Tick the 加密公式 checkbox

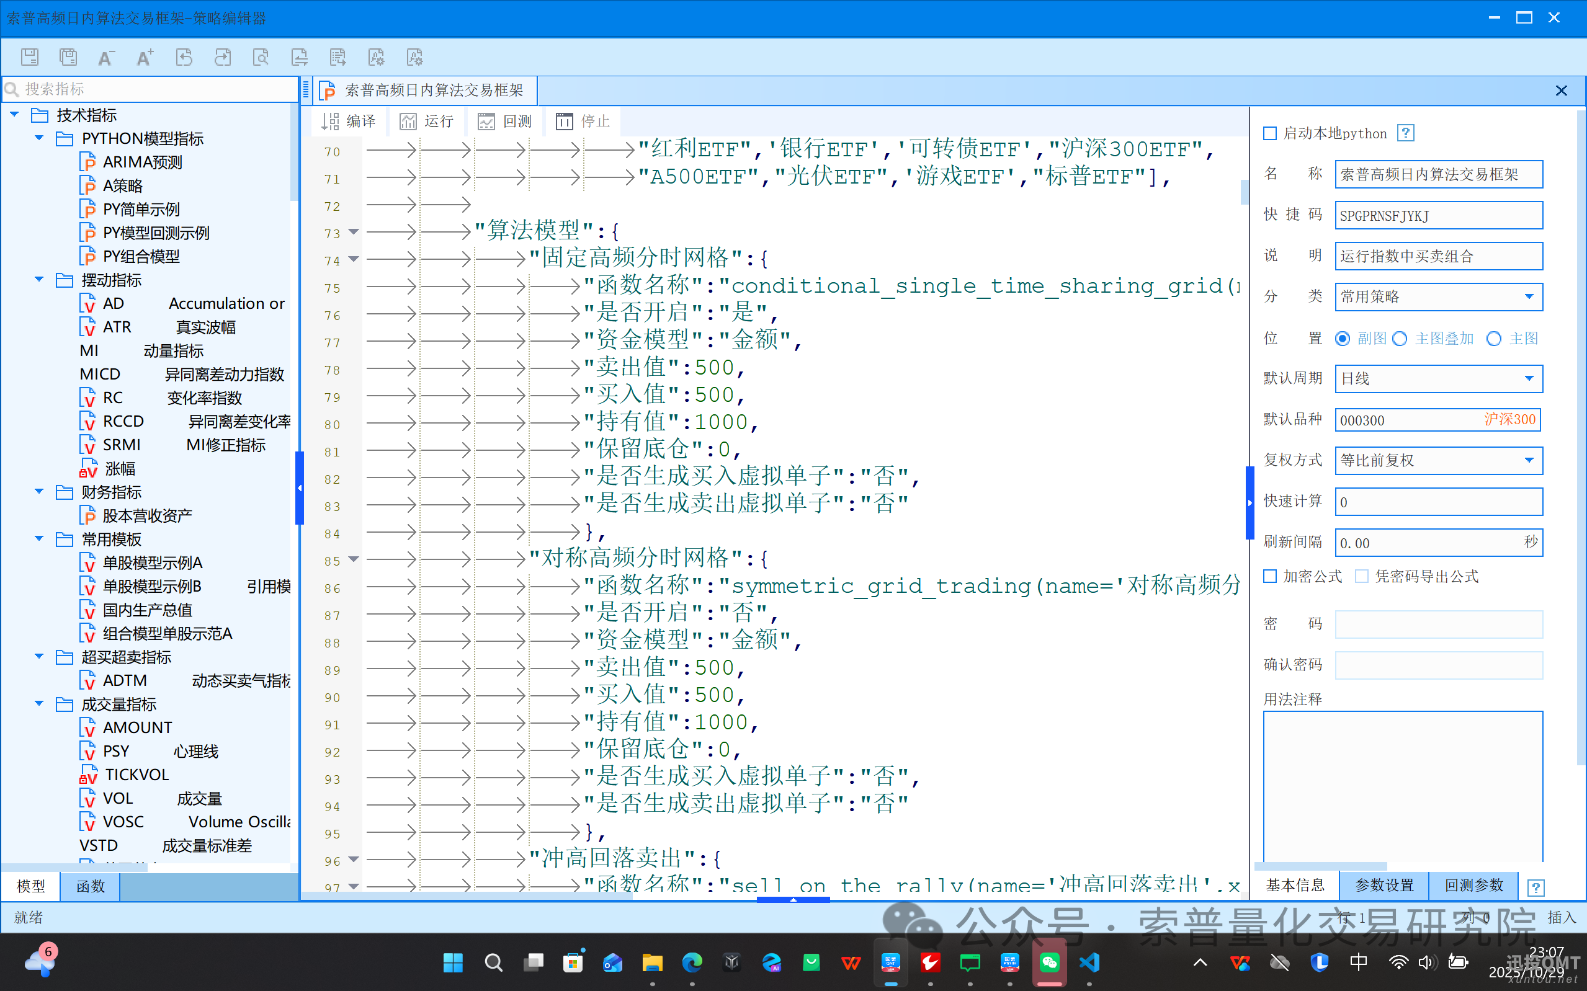point(1270,576)
